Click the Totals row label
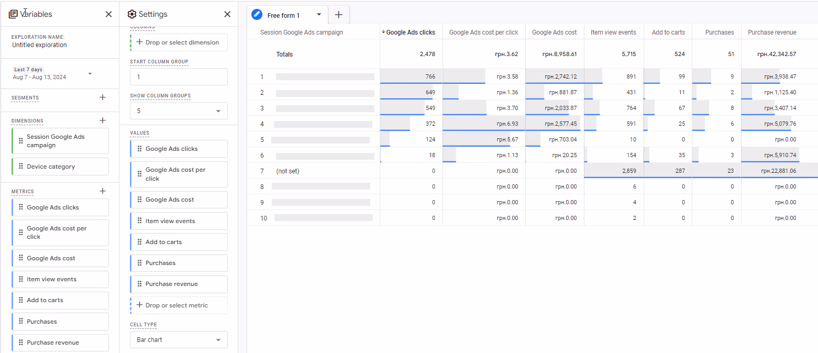 coord(284,54)
